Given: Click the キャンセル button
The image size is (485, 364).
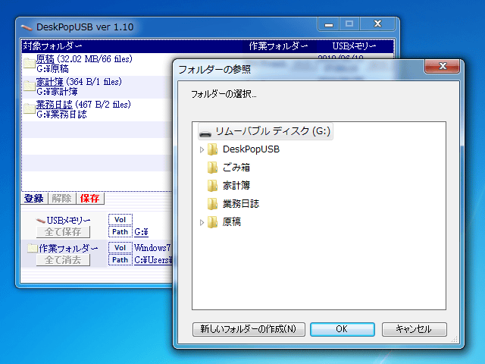Looking at the screenshot, I should pos(415,329).
